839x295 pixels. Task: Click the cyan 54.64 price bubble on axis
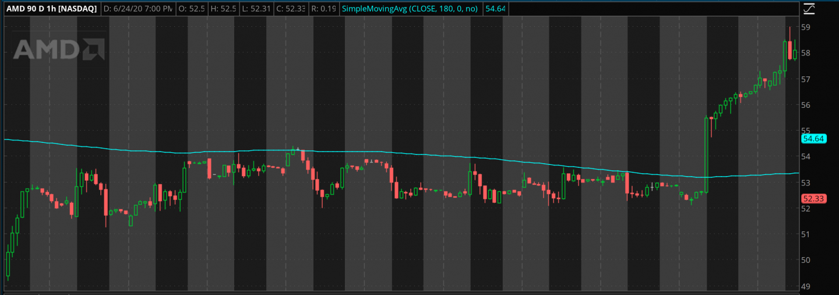(x=813, y=139)
